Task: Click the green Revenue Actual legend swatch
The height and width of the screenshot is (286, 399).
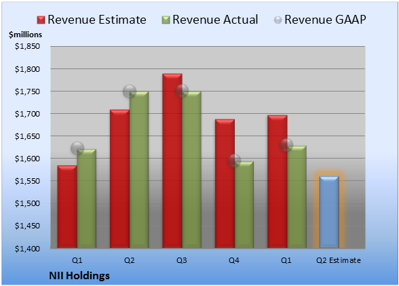Action: tap(166, 20)
